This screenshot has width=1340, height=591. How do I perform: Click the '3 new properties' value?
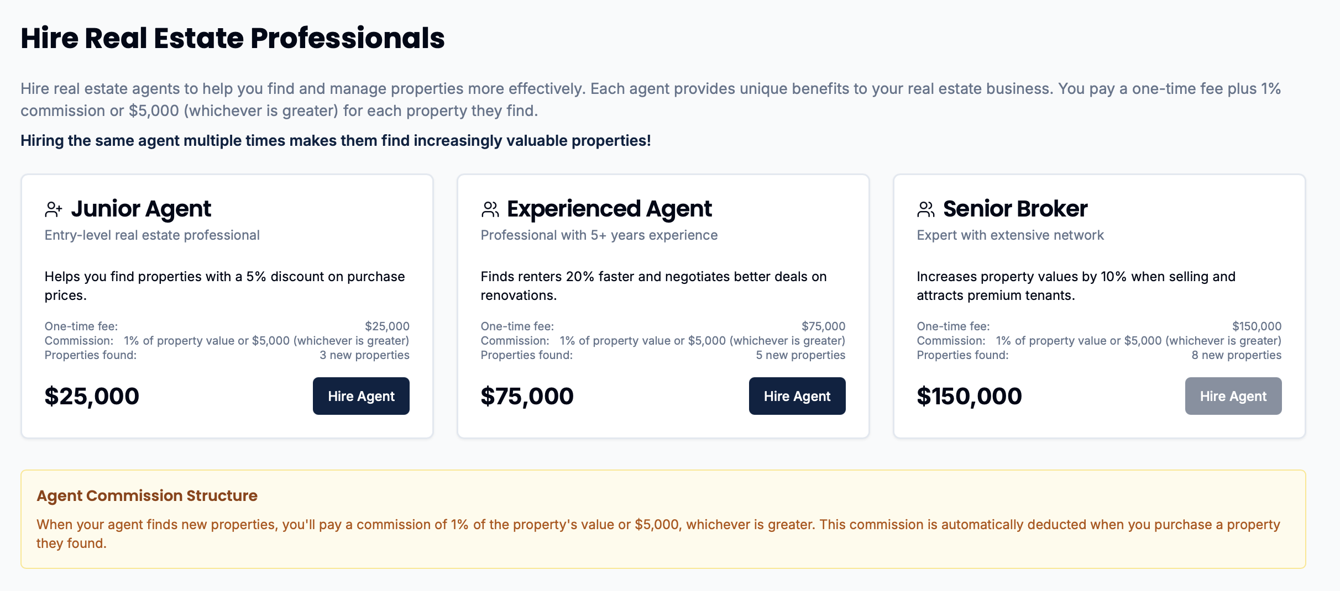(364, 355)
